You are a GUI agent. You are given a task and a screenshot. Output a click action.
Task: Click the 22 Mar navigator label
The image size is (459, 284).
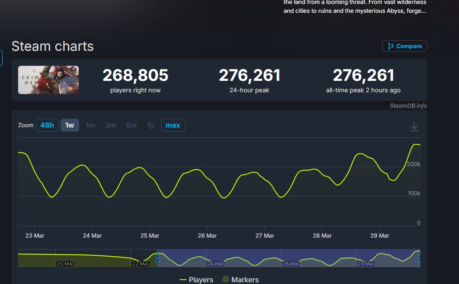click(141, 264)
